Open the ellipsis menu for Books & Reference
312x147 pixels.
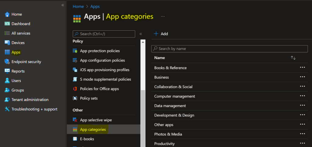[303, 67]
